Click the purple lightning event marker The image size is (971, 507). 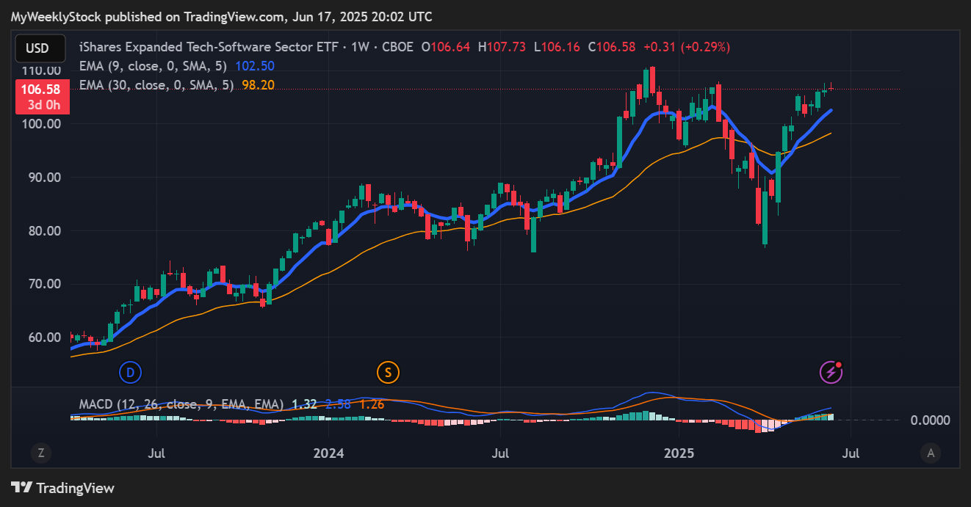[831, 373]
